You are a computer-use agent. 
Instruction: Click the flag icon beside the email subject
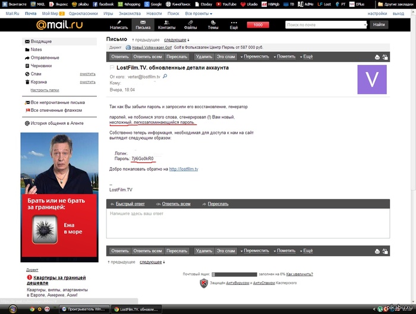click(x=112, y=68)
